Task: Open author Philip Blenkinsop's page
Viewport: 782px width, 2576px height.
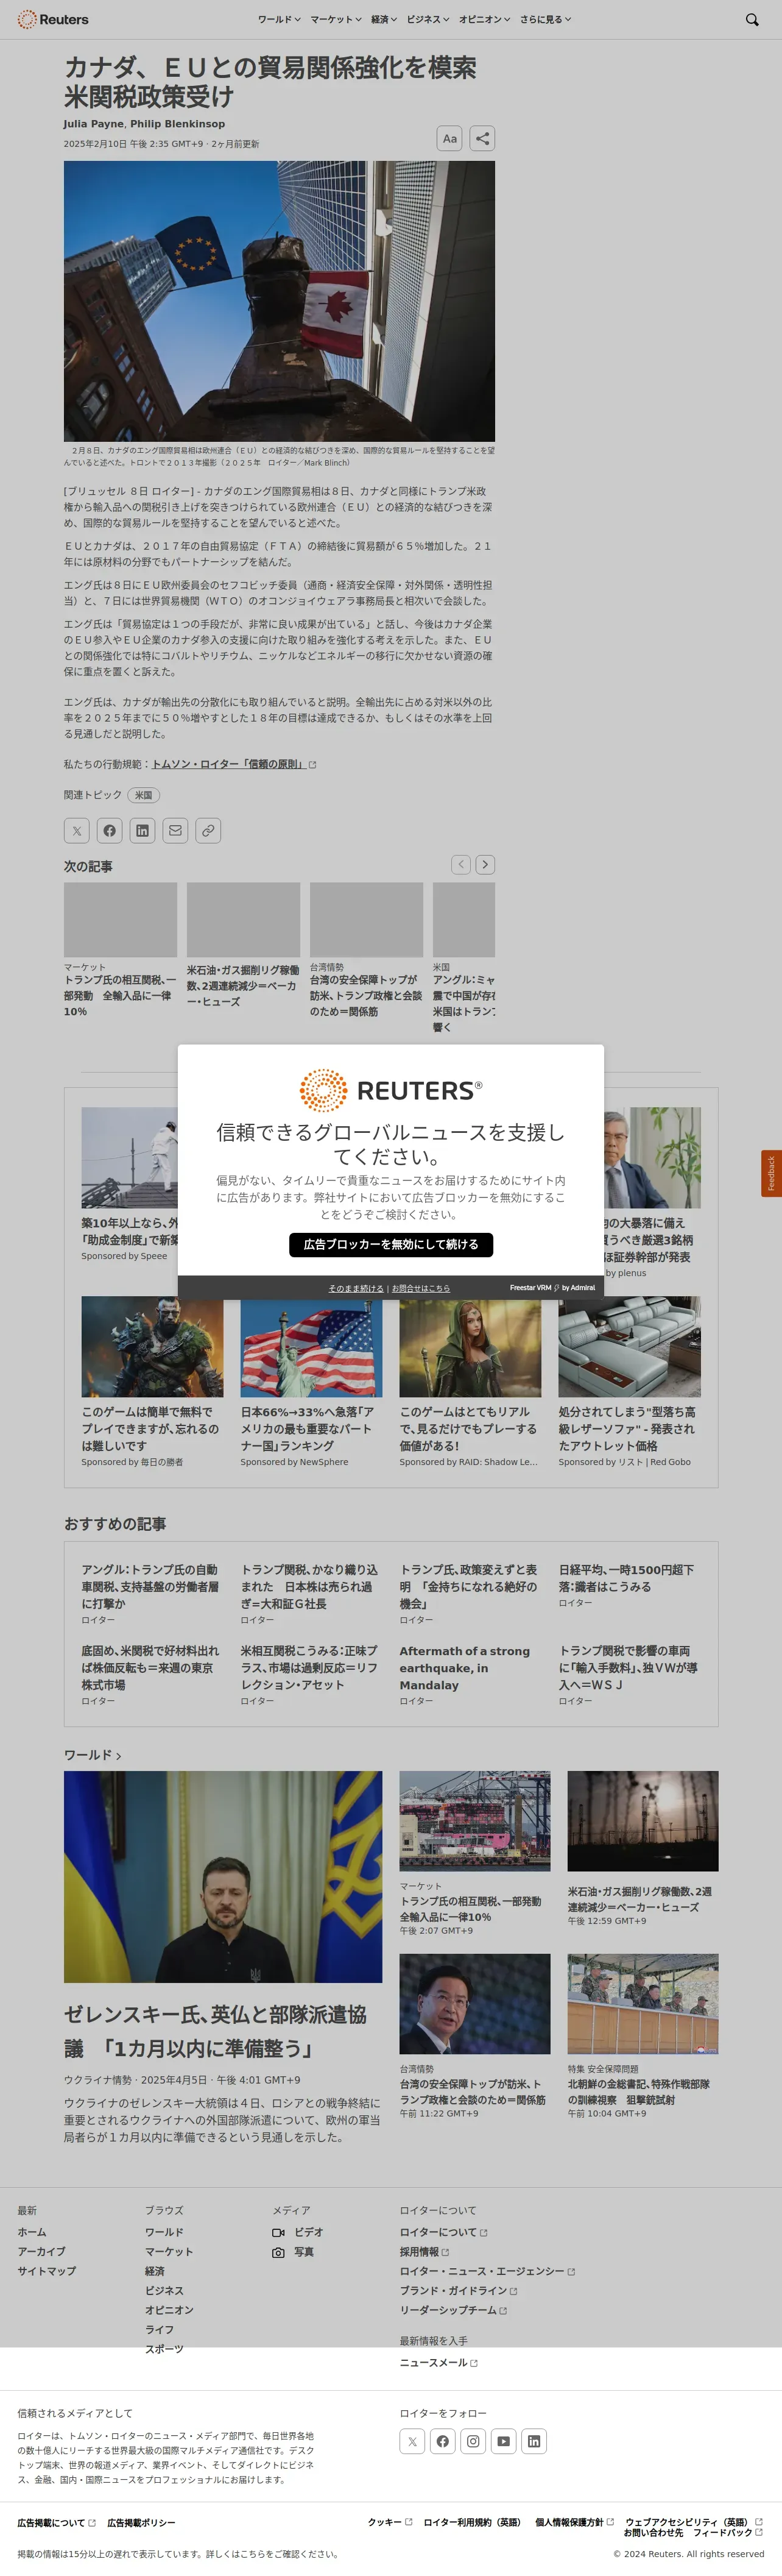Action: (177, 124)
